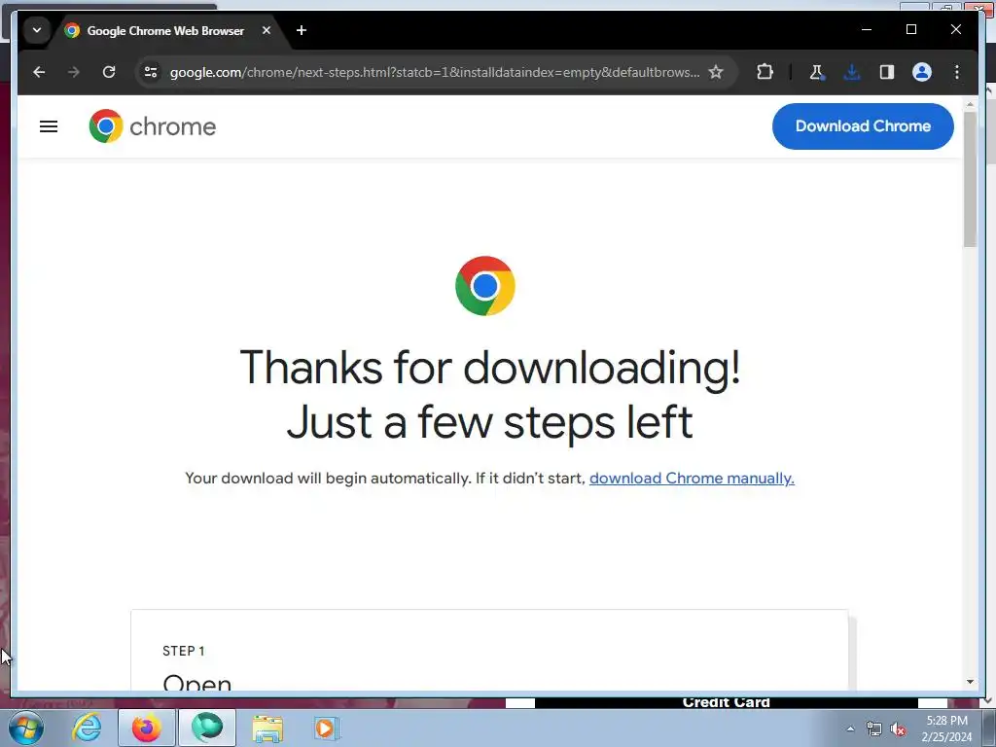This screenshot has width=996, height=747.
Task: Open the tab search dropdown arrow
Action: point(37,30)
